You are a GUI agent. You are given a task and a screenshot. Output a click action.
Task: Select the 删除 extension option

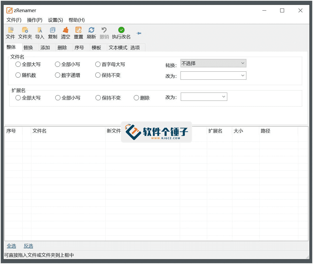(136, 98)
